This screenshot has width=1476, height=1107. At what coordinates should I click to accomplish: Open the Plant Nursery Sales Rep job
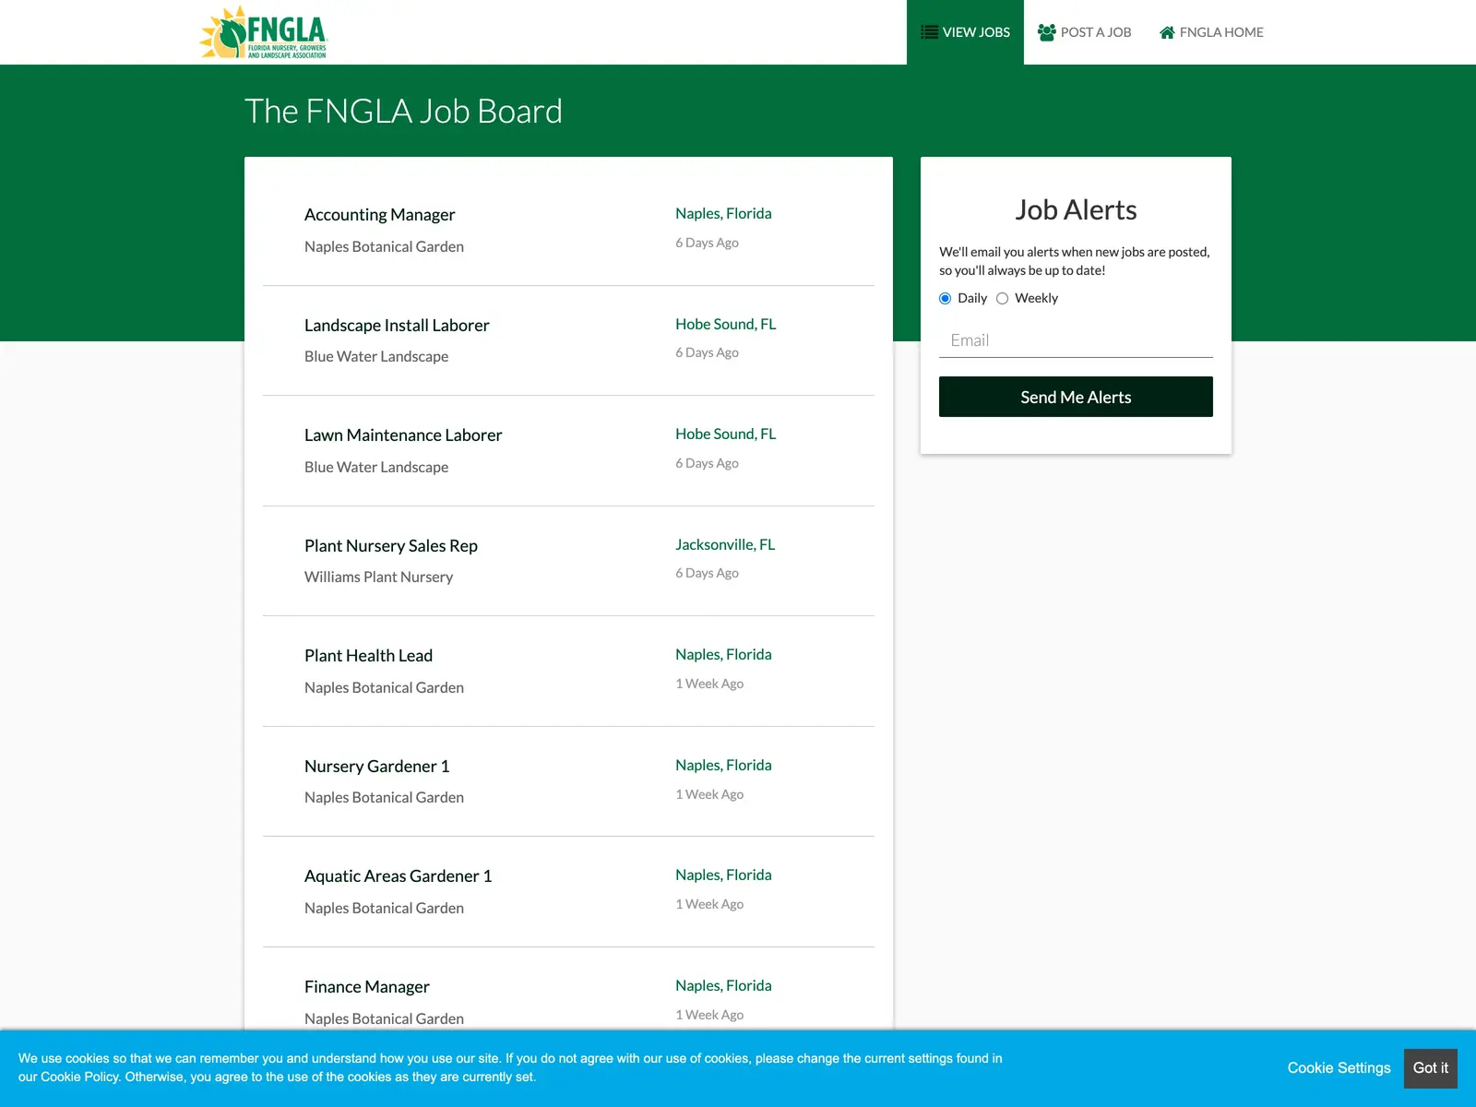pyautogui.click(x=391, y=545)
